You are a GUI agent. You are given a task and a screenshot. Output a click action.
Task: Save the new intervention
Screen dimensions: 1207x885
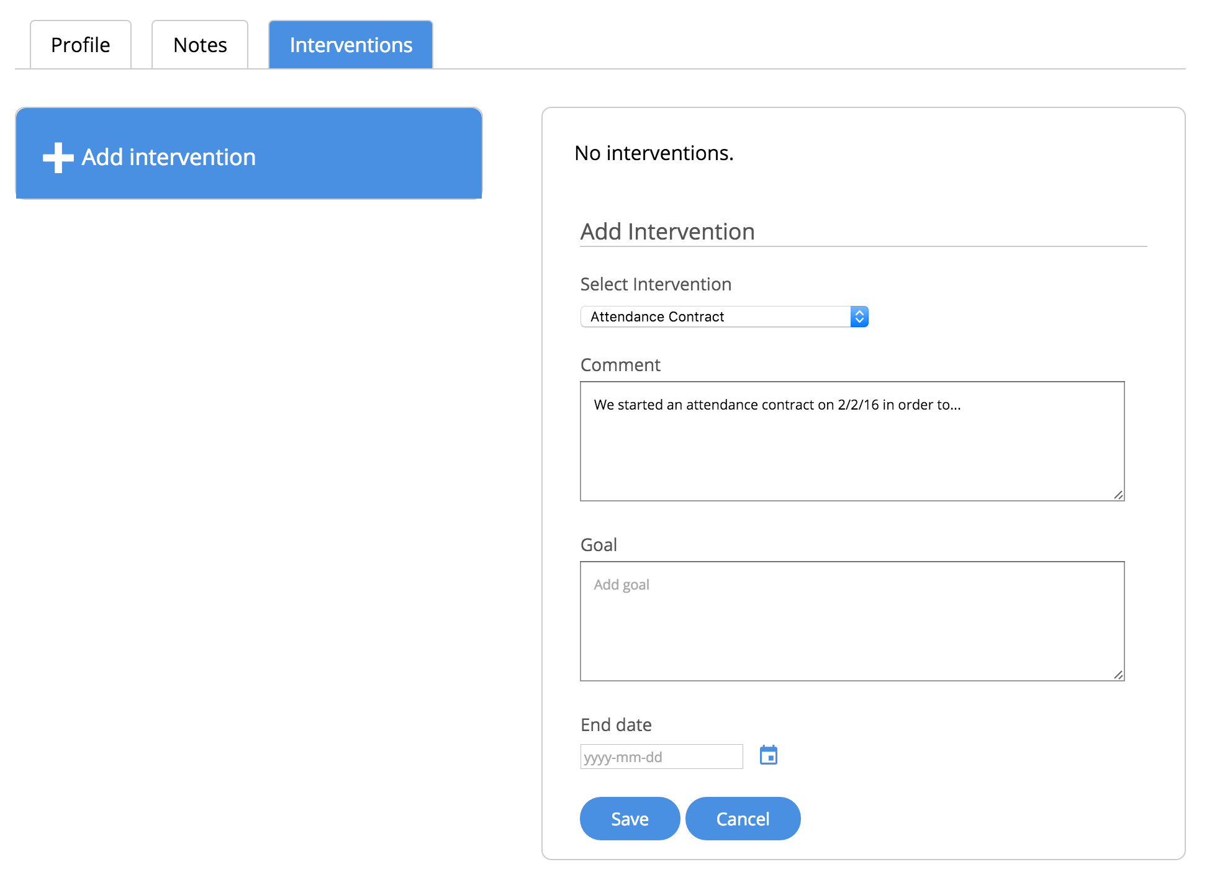click(x=630, y=819)
